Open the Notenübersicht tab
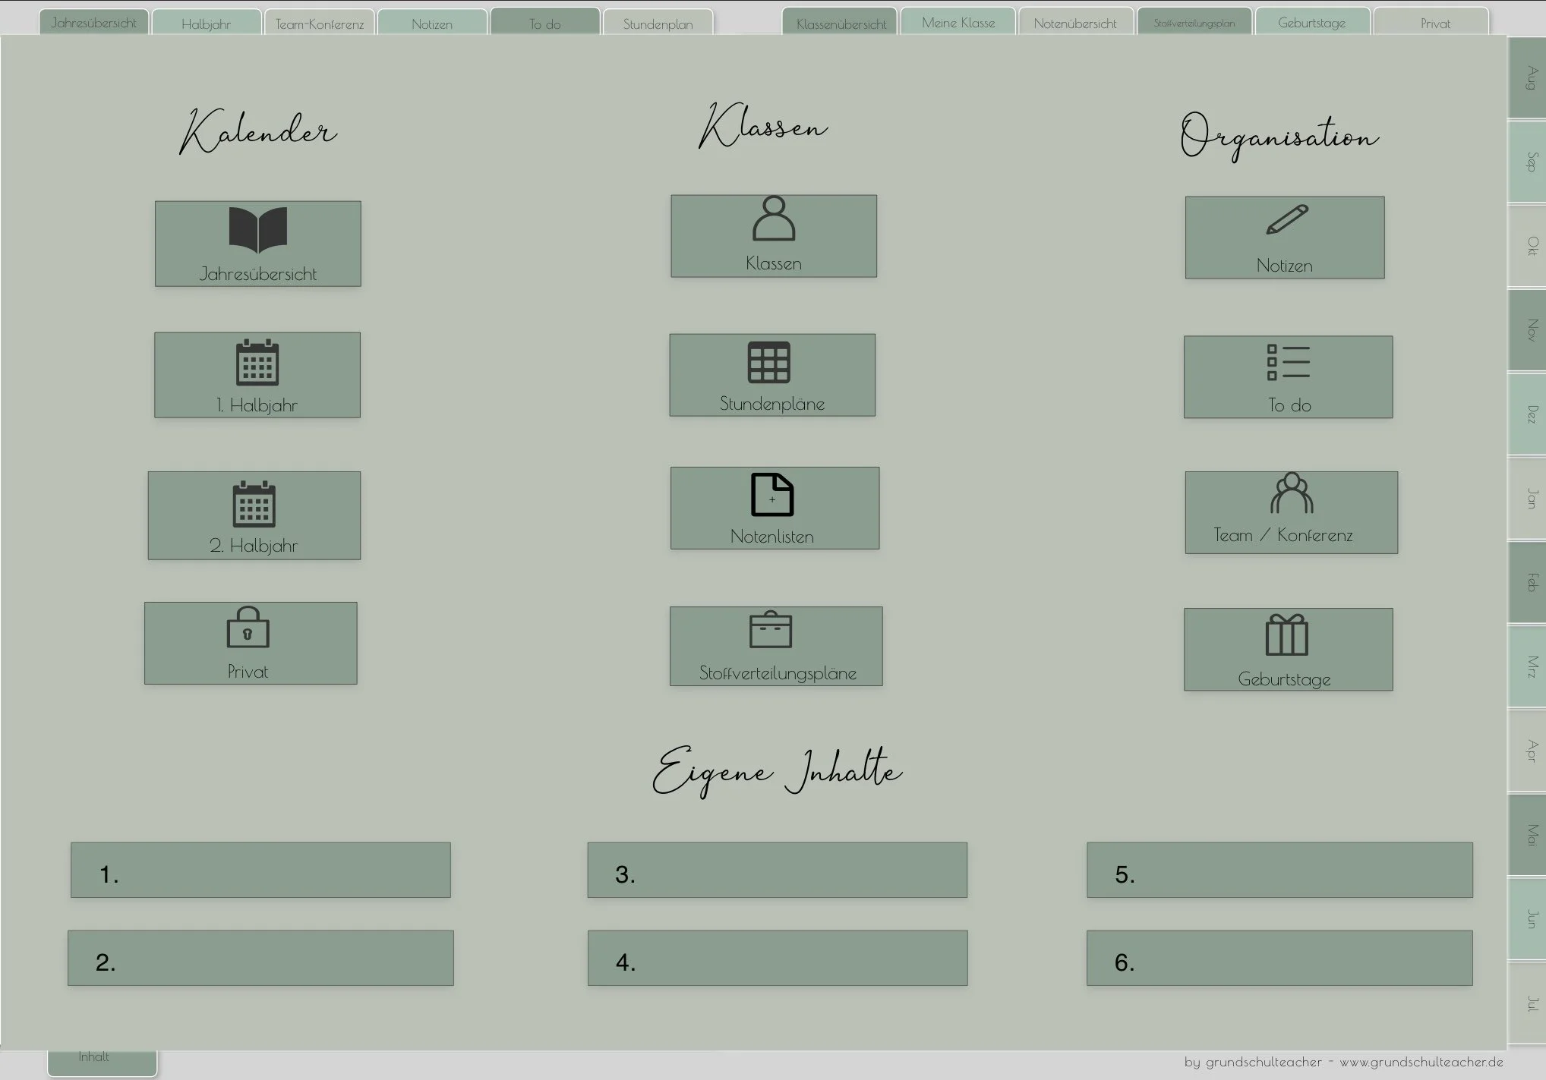Image resolution: width=1546 pixels, height=1080 pixels. point(1074,24)
